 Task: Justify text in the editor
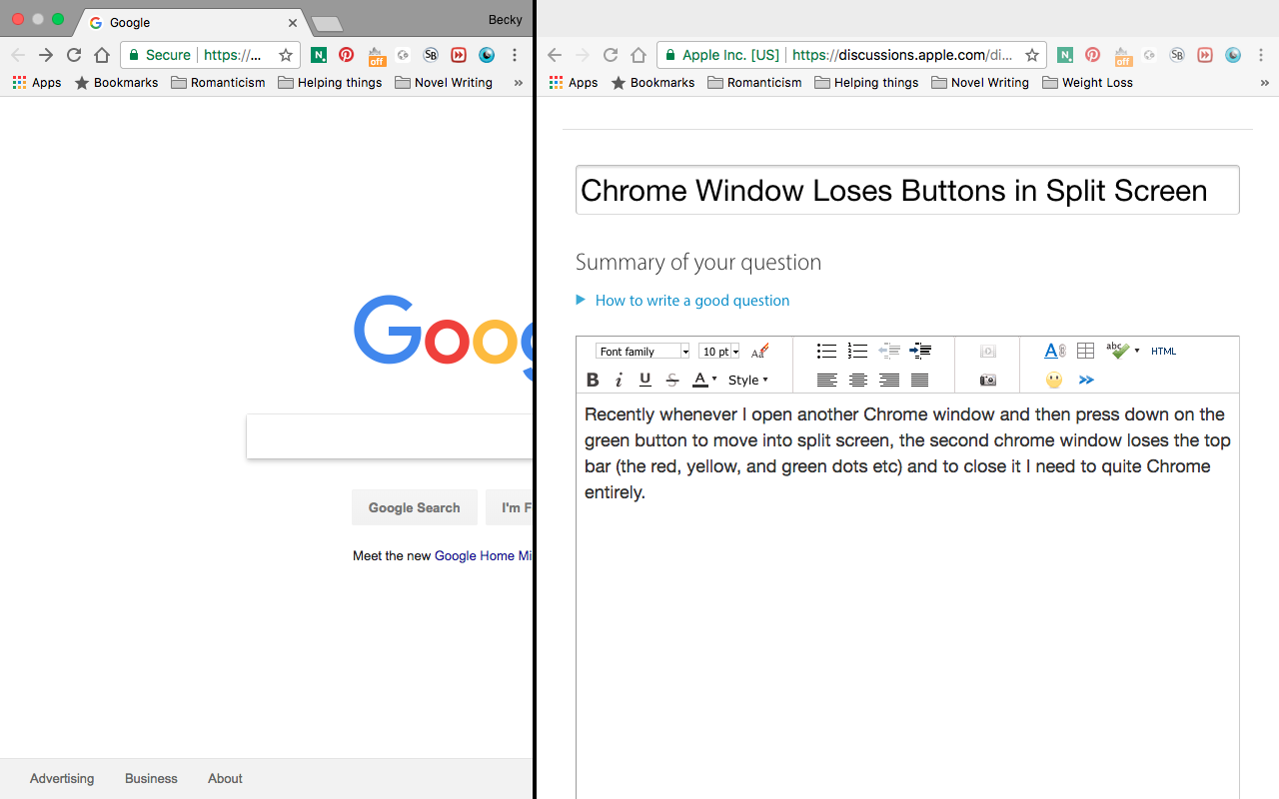coord(920,380)
